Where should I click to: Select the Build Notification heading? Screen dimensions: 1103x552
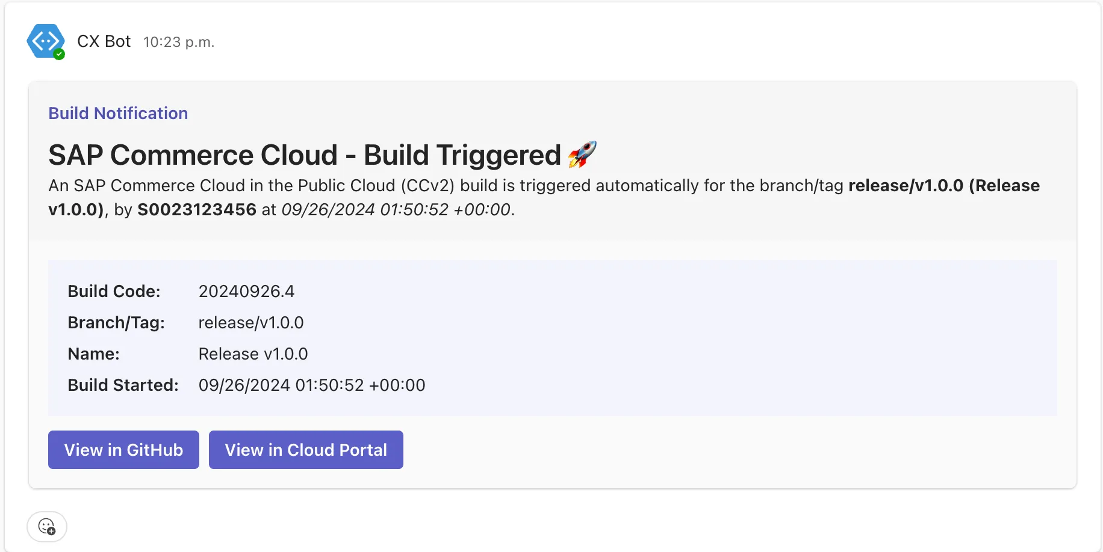118,113
